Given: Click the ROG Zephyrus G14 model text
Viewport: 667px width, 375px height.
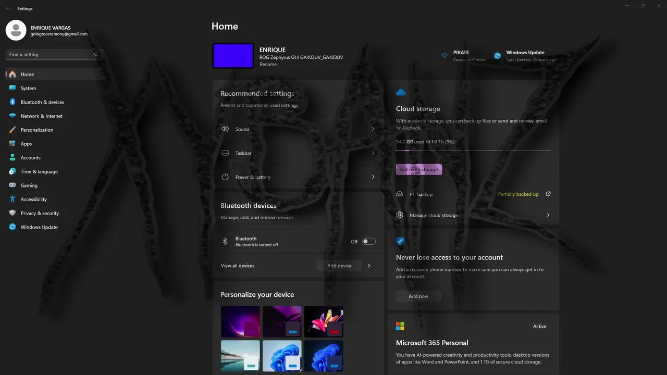Looking at the screenshot, I should pos(301,57).
